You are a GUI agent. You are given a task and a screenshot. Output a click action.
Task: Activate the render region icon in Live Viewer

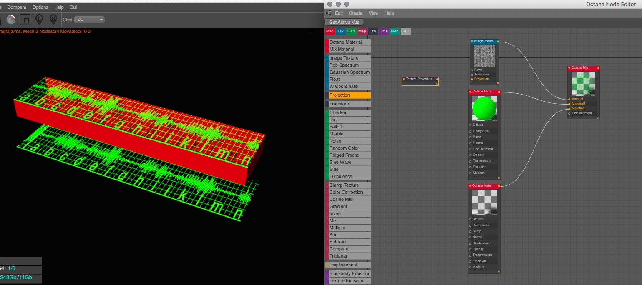(25, 20)
